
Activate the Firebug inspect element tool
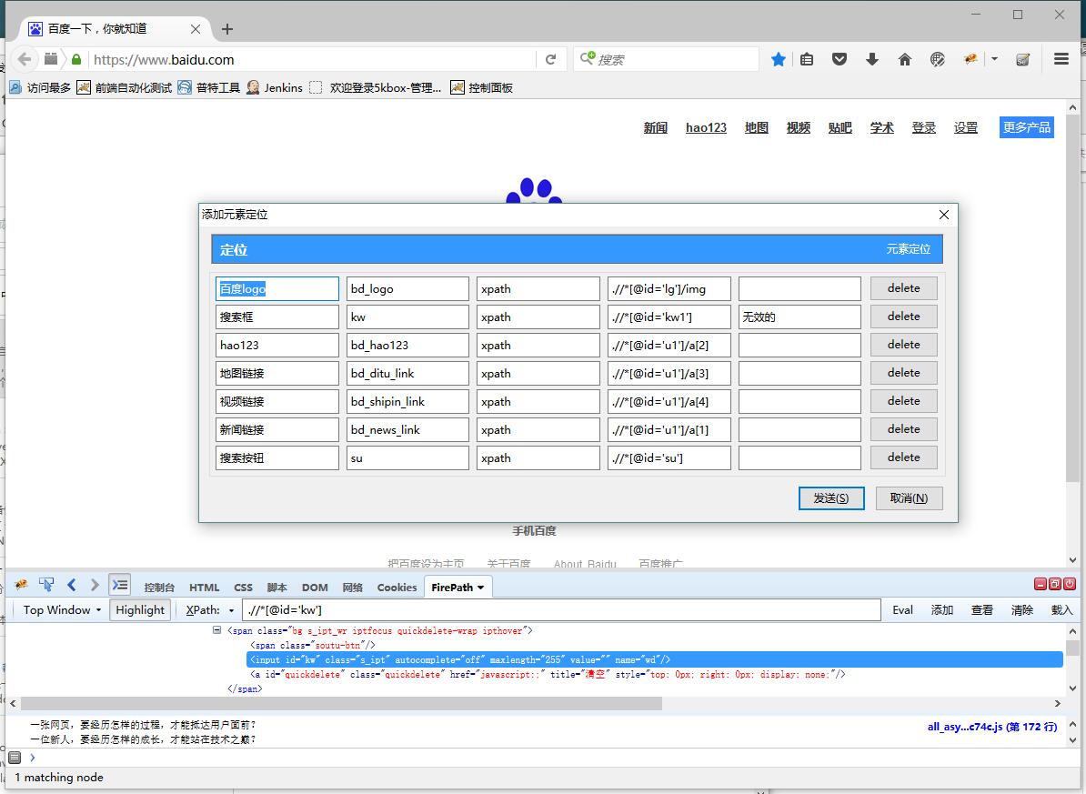(x=46, y=585)
